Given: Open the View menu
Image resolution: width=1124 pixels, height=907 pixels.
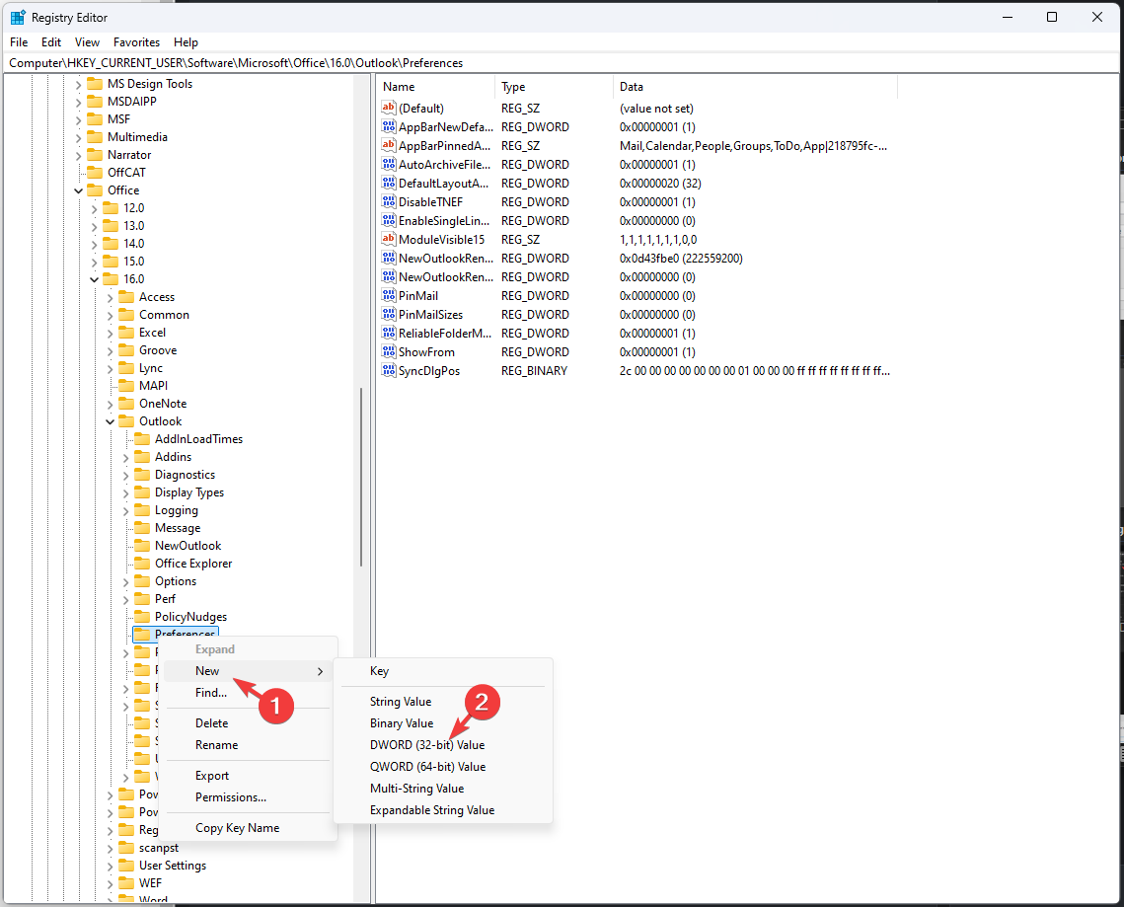Looking at the screenshot, I should (88, 42).
